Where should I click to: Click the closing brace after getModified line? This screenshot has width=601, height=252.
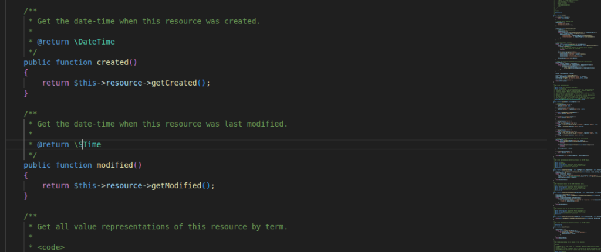26,196
